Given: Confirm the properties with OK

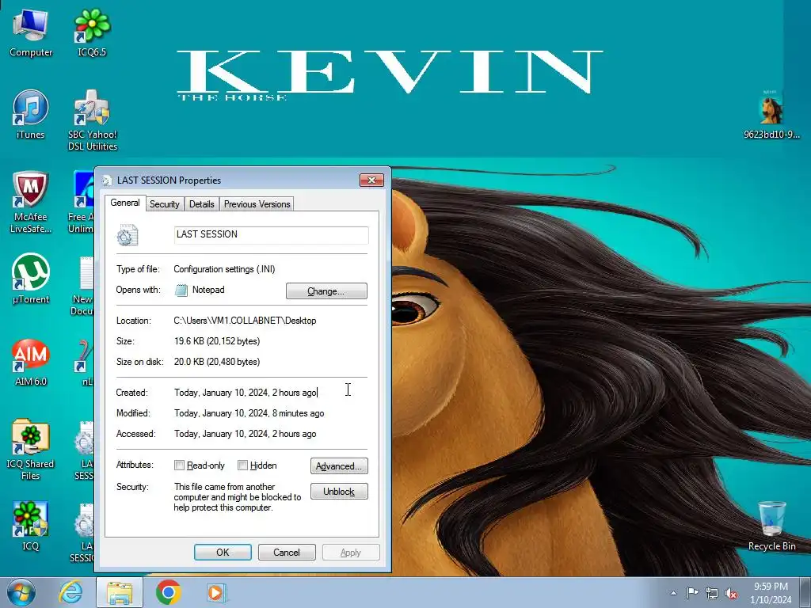Looking at the screenshot, I should pyautogui.click(x=223, y=552).
